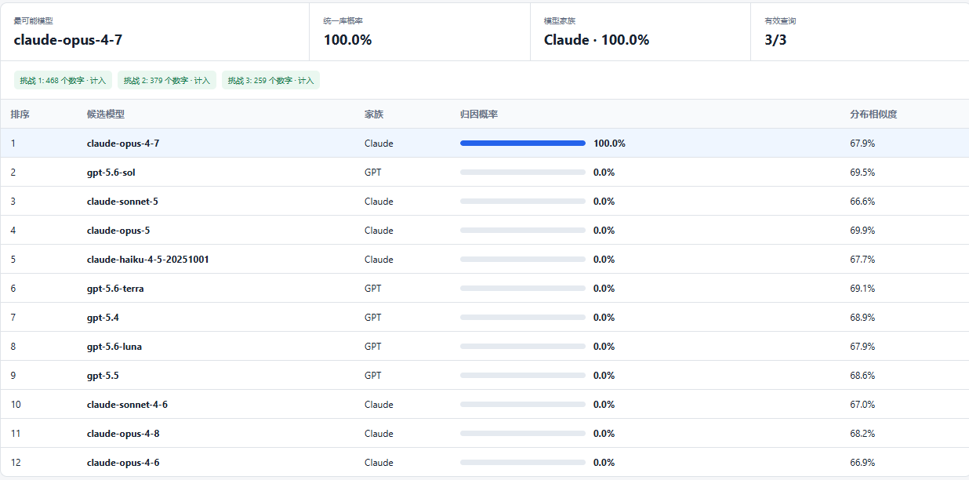Click the 归因概率 column header
This screenshot has width=969, height=480.
(479, 115)
